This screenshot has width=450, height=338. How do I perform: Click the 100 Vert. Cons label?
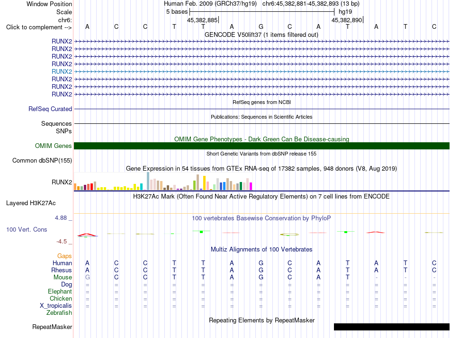click(x=27, y=229)
